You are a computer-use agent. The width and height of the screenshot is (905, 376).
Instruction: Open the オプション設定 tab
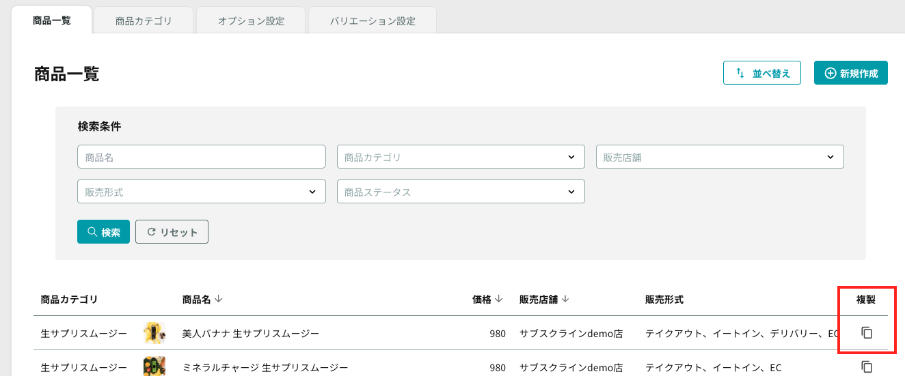coord(251,20)
